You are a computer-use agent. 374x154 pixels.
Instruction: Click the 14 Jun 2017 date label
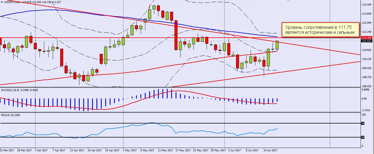click(x=270, y=150)
